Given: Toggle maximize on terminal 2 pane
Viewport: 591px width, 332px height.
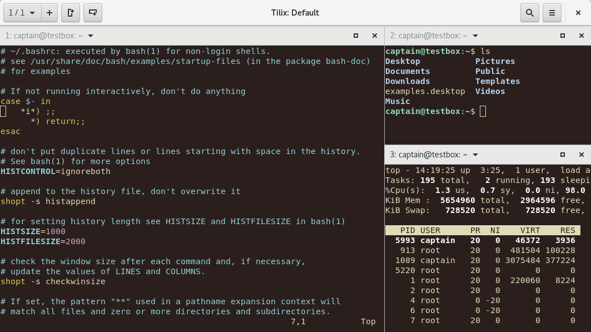Looking at the screenshot, I should coord(563,36).
